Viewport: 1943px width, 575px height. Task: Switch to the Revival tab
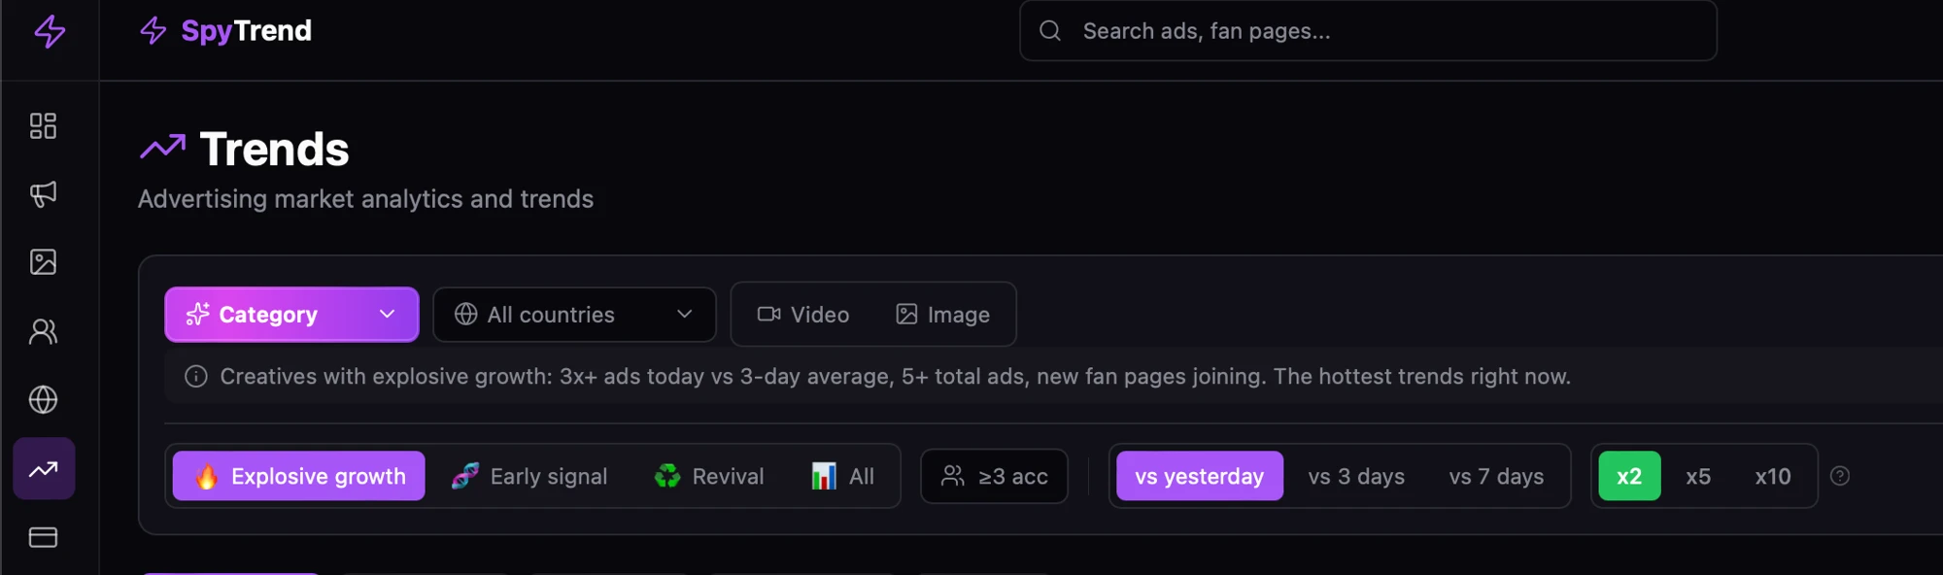(709, 476)
